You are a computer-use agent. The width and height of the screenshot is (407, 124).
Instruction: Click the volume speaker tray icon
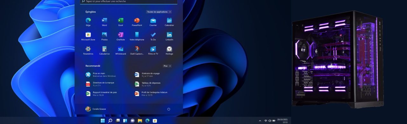(x=270, y=121)
